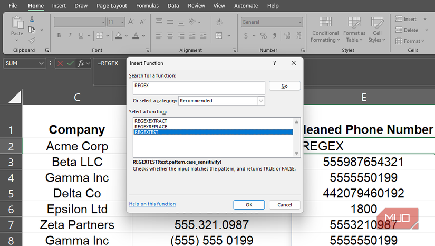Switch to the Insert tab

[x=59, y=6]
